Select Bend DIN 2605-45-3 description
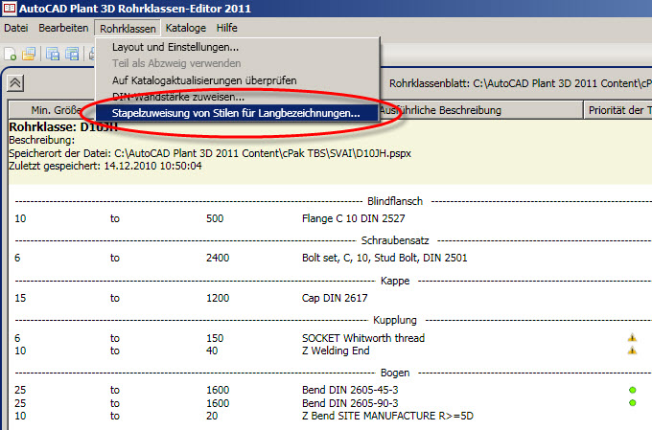 (350, 390)
